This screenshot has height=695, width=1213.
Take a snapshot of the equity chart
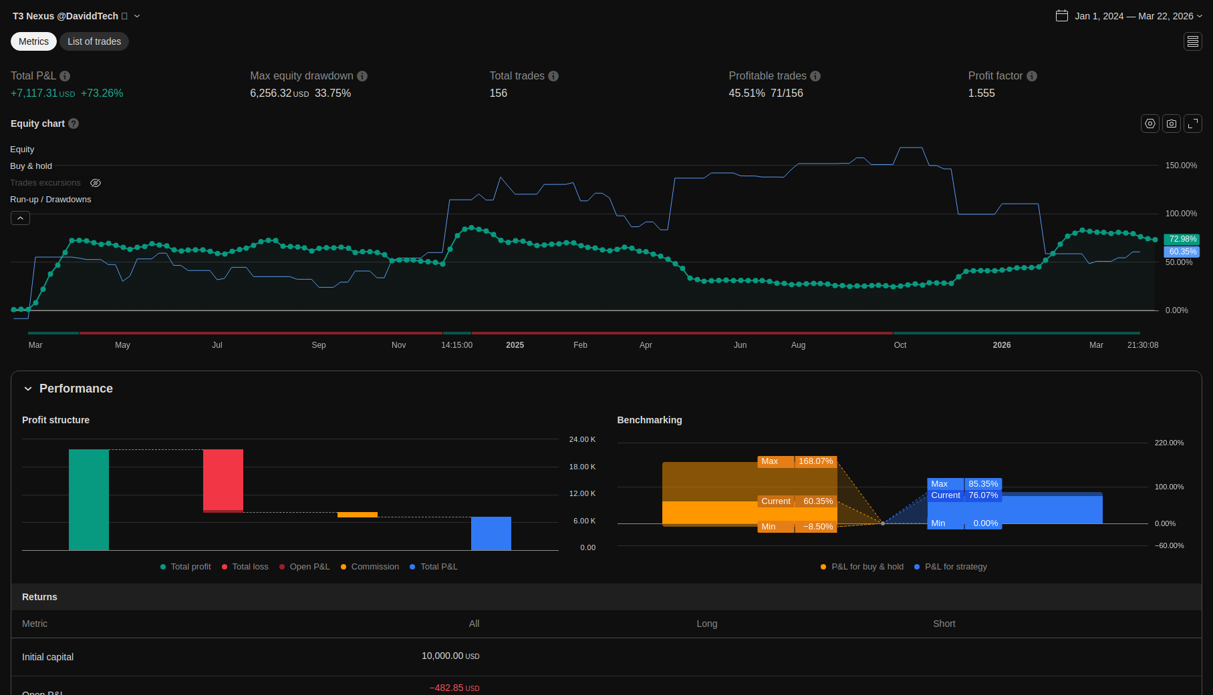click(x=1171, y=124)
